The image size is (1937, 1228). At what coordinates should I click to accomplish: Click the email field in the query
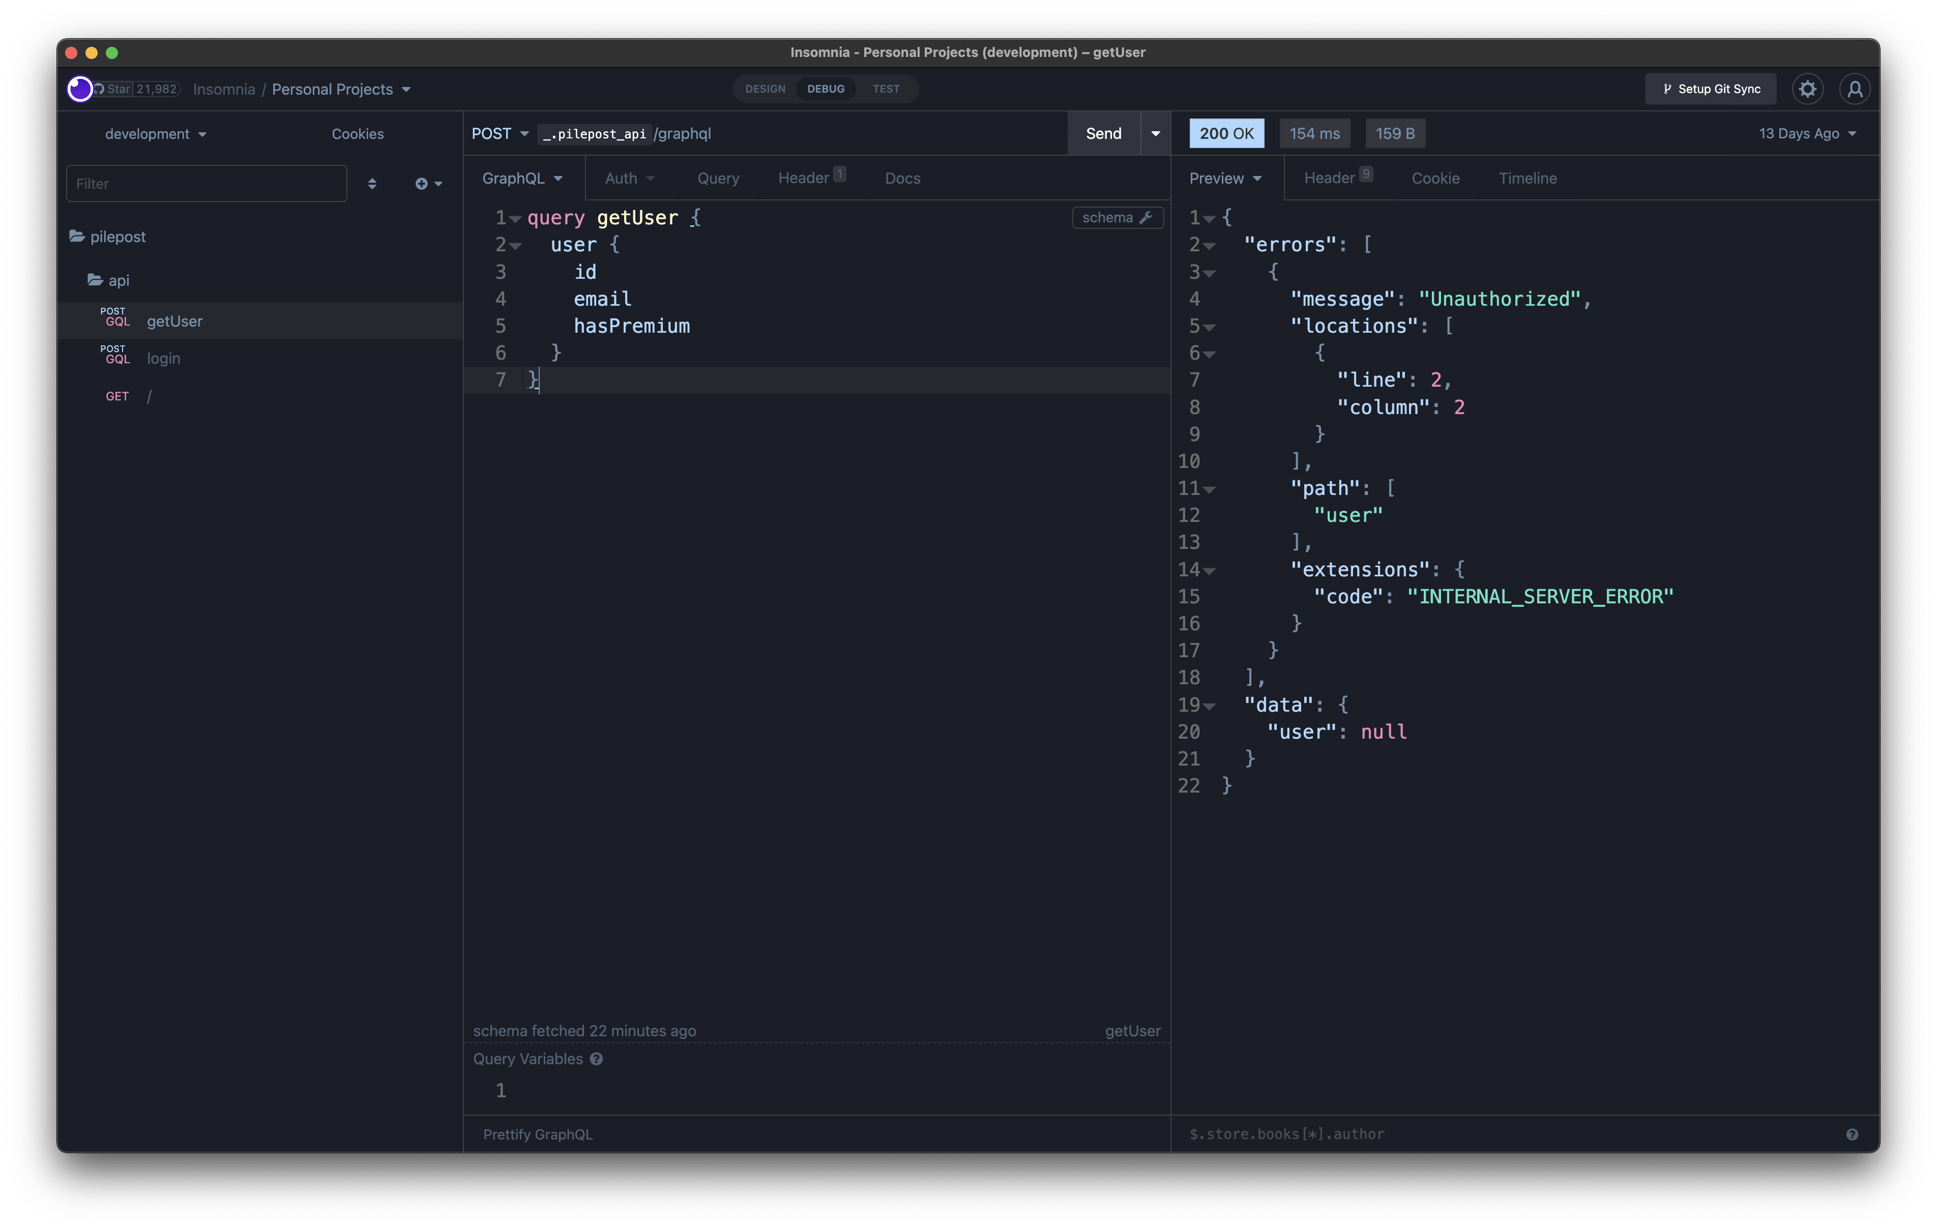coord(602,299)
